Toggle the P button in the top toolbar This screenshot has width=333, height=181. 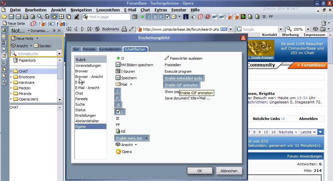coord(161,17)
